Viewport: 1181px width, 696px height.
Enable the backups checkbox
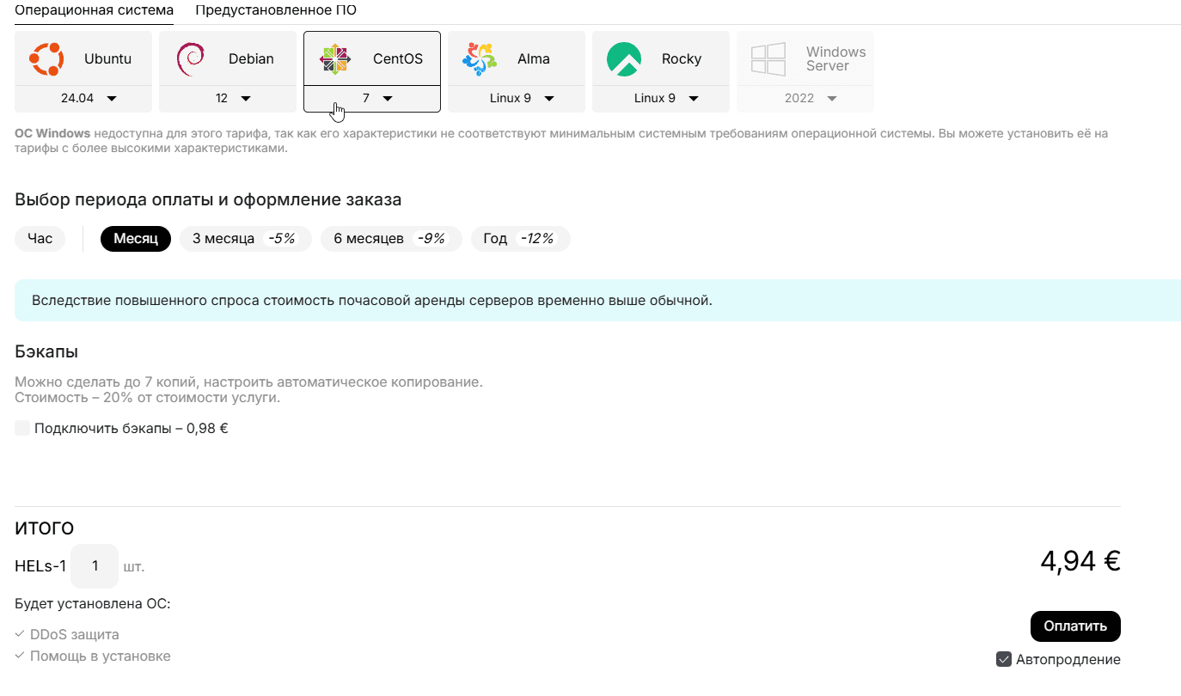(x=22, y=428)
